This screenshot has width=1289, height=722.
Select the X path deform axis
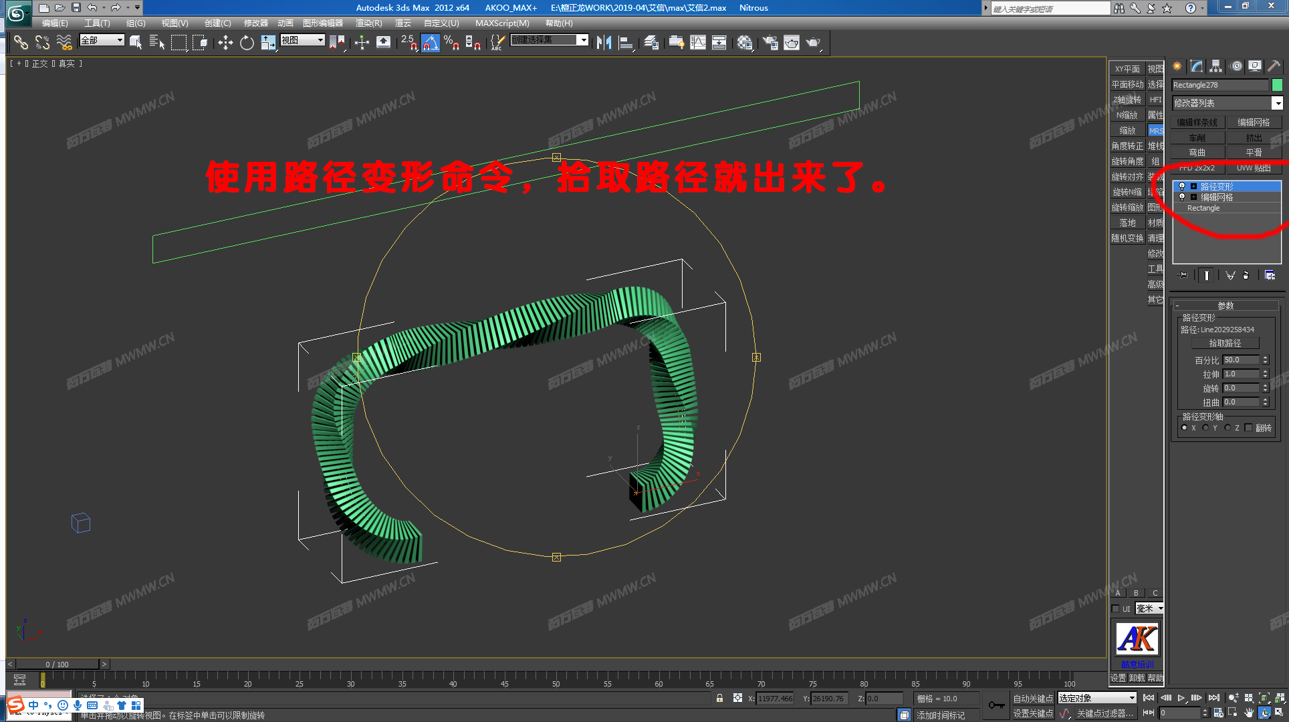click(x=1185, y=428)
